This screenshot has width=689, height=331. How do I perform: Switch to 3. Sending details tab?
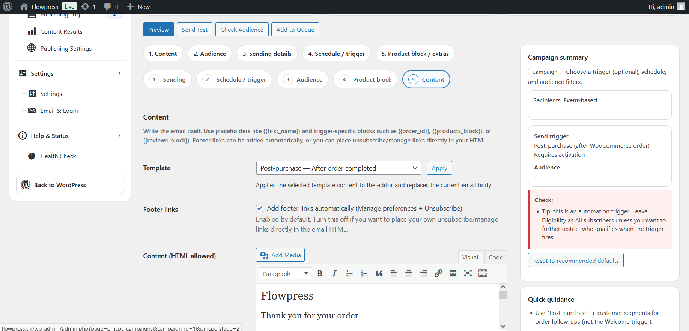[267, 54]
